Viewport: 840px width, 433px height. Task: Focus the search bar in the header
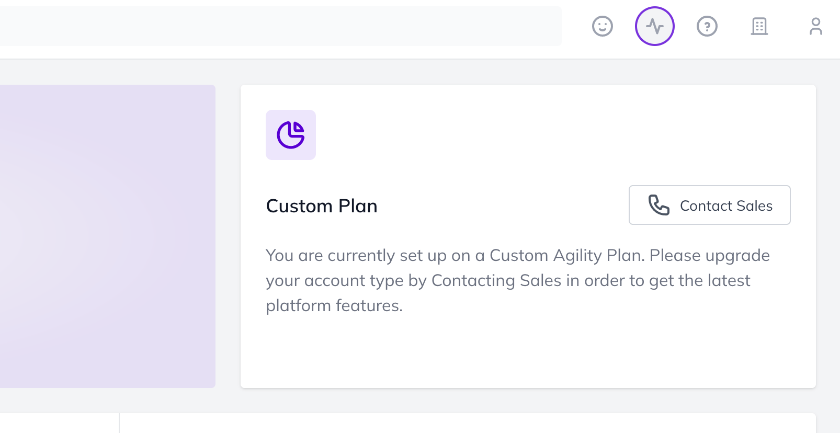point(280,26)
